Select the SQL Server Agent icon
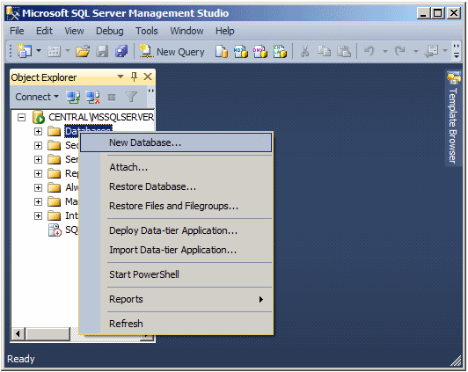This screenshot has width=468, height=372. [x=55, y=230]
